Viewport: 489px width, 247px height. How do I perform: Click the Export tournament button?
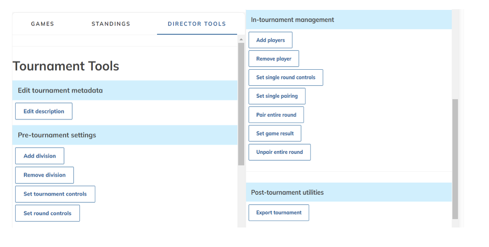tap(278, 212)
